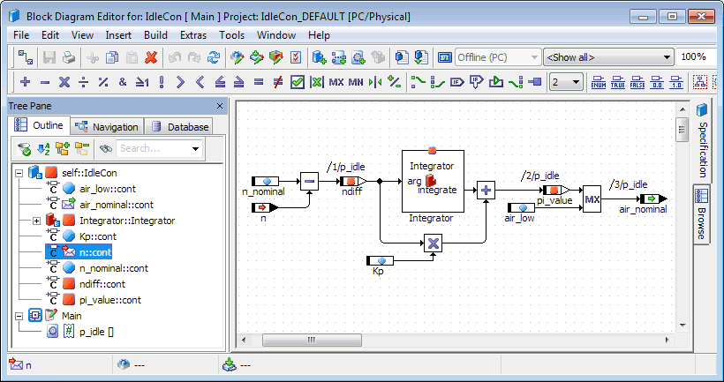Switch to the Database tab
Viewport: 724px width, 382px height.
(179, 127)
